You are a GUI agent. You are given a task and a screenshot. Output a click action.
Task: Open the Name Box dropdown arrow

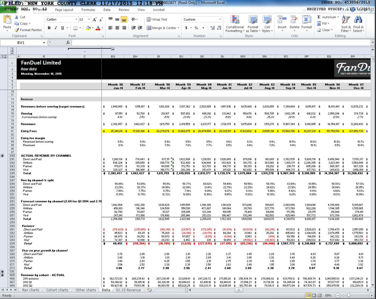pyautogui.click(x=44, y=43)
